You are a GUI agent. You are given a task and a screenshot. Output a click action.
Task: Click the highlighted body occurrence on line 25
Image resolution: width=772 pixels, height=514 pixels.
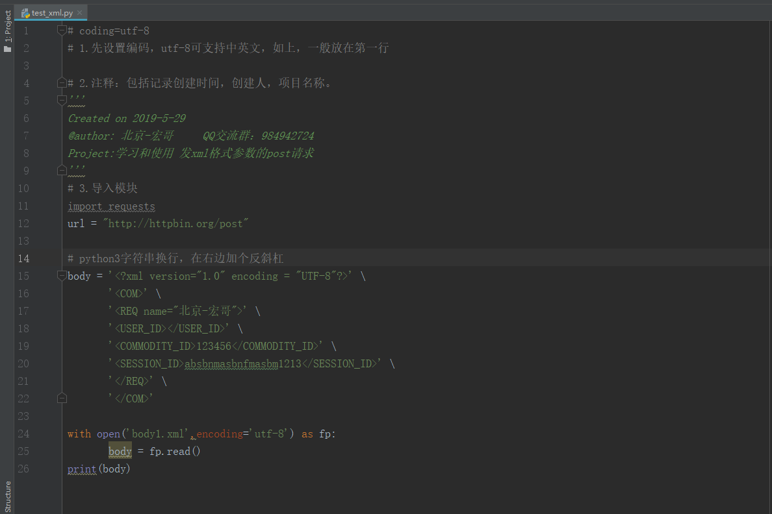tap(119, 451)
